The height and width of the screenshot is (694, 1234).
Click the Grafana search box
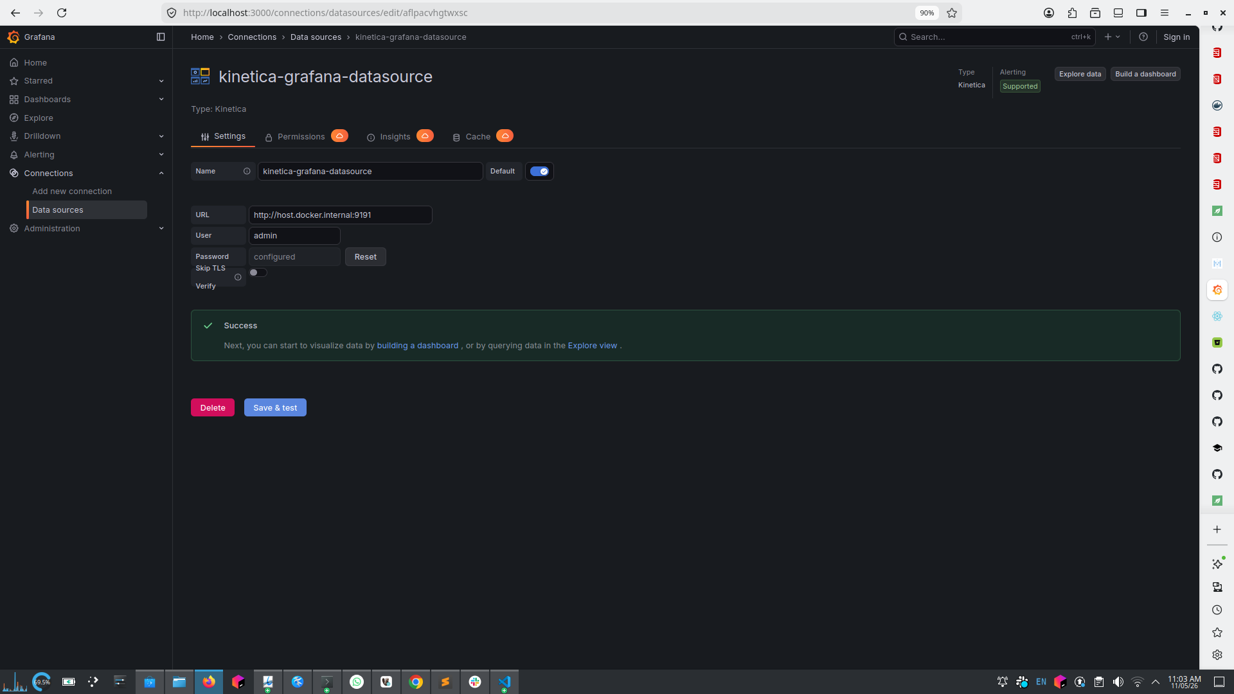click(995, 37)
